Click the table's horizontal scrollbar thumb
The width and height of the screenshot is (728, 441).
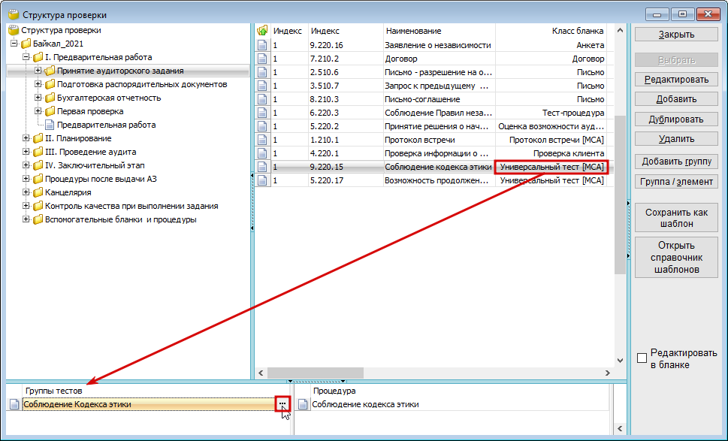[x=316, y=373]
